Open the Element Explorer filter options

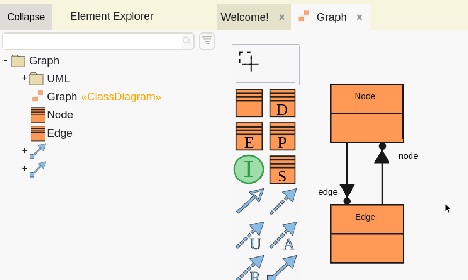(x=207, y=41)
